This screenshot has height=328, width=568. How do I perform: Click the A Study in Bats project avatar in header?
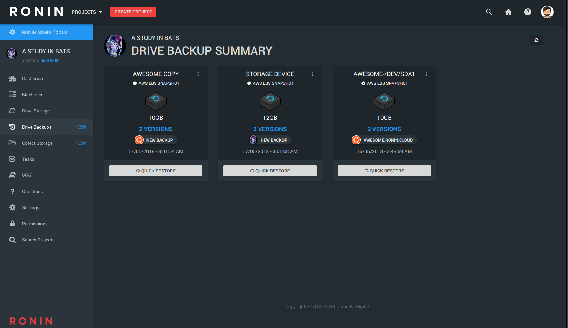115,46
